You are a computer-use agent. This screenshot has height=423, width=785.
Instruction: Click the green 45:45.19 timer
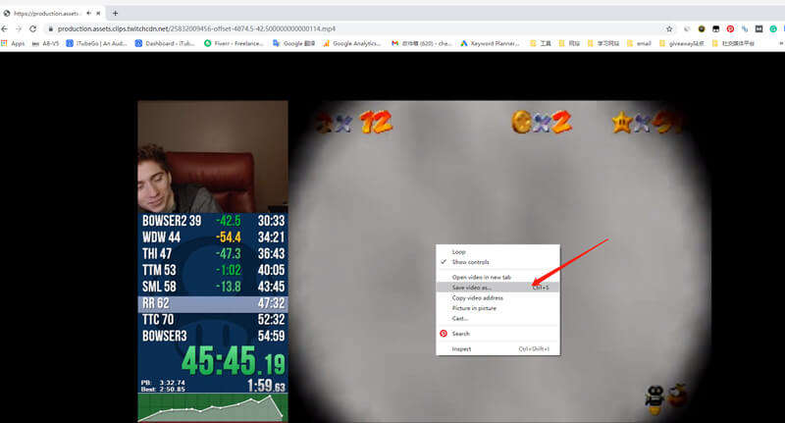[233, 361]
